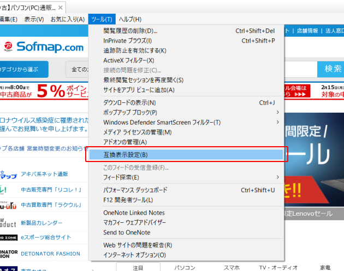Close the パソコン(PC)通販 browser tab
This screenshot has width=344, height=271.
(x=60, y=8)
